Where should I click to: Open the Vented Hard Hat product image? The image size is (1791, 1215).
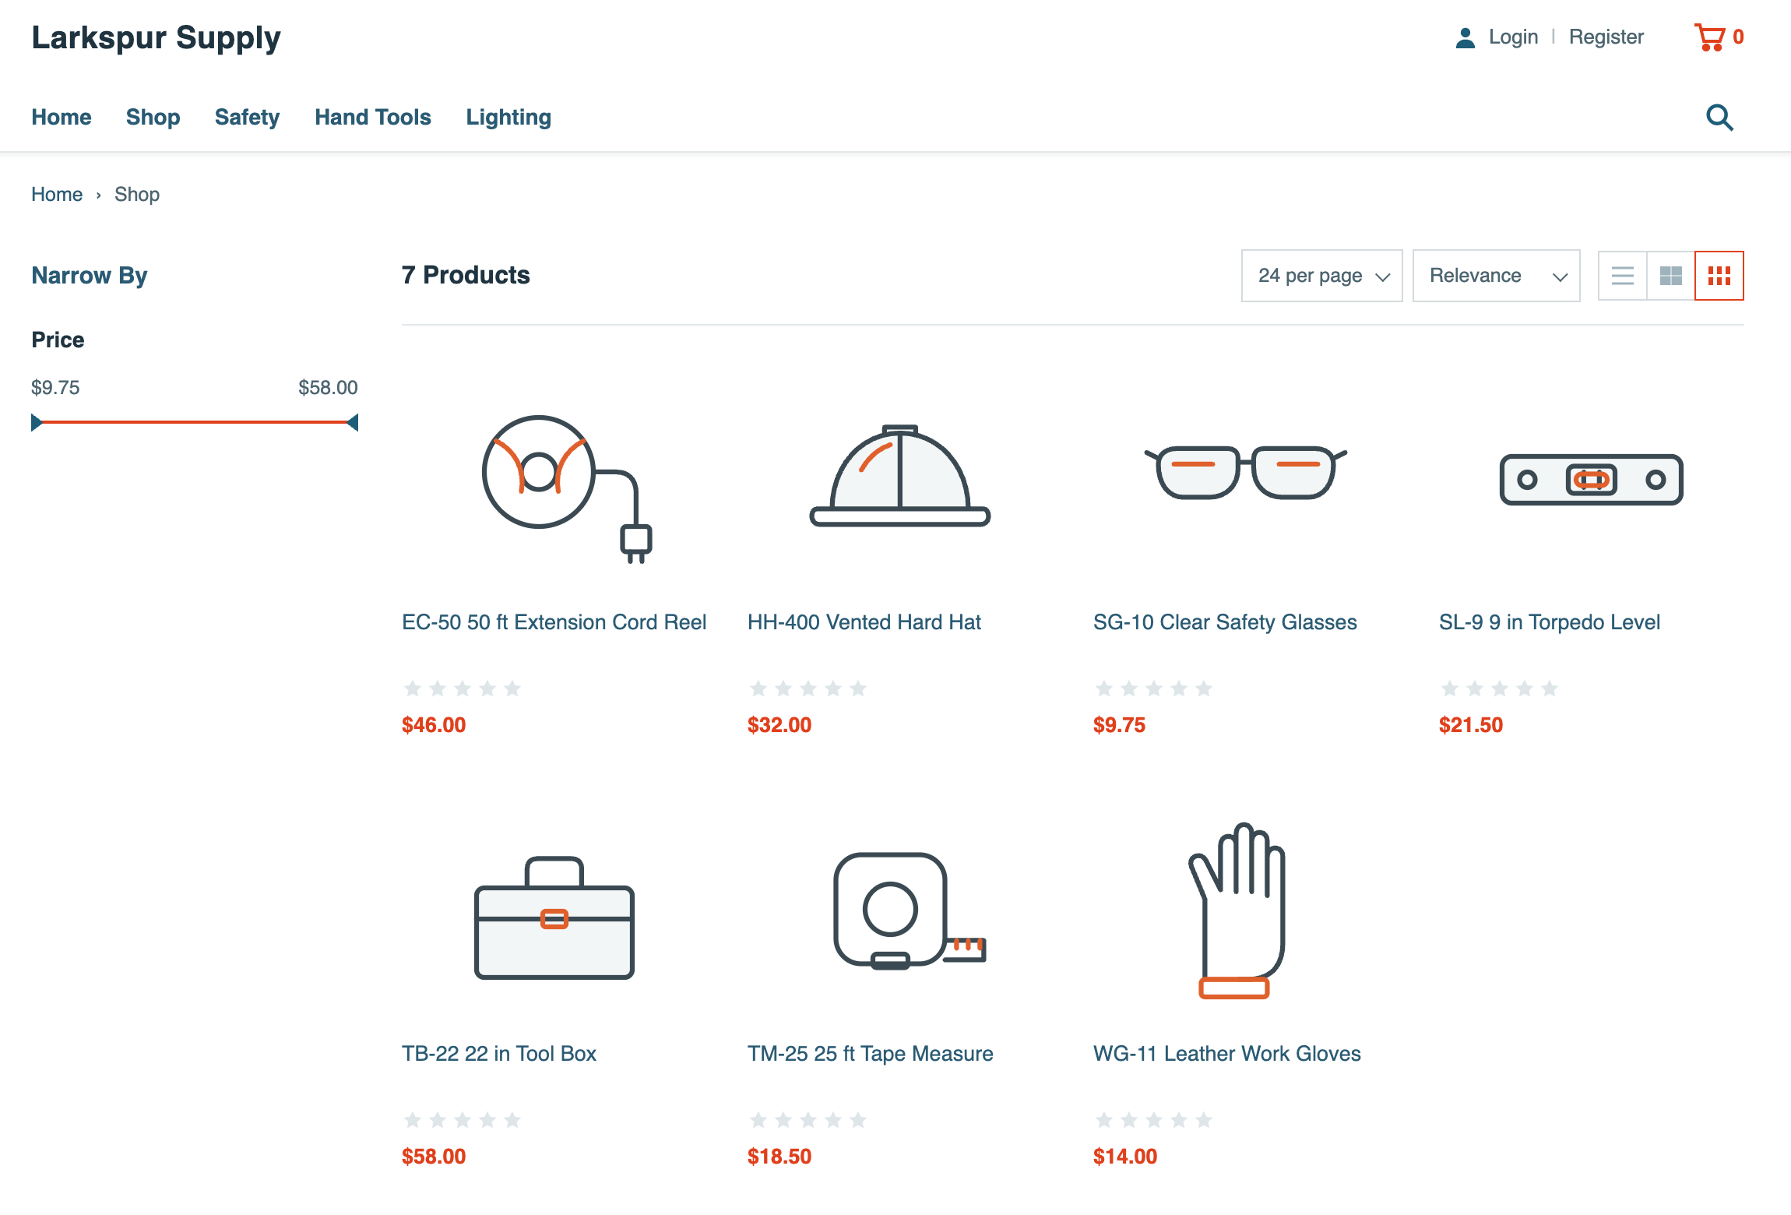900,476
